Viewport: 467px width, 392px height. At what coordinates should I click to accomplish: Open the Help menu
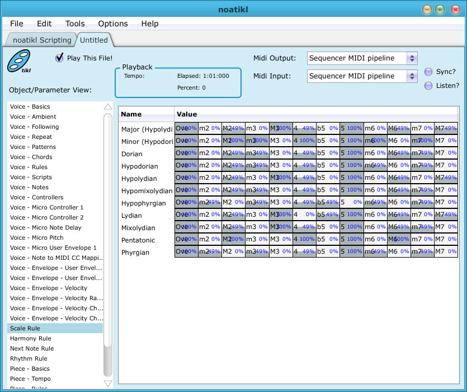click(150, 24)
